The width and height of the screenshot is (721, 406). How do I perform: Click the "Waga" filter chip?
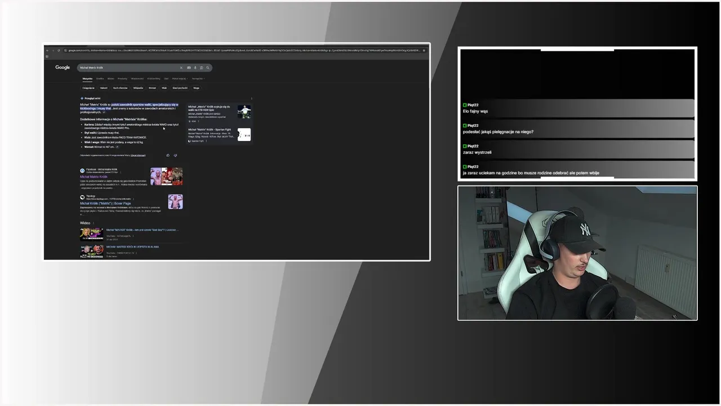196,88
